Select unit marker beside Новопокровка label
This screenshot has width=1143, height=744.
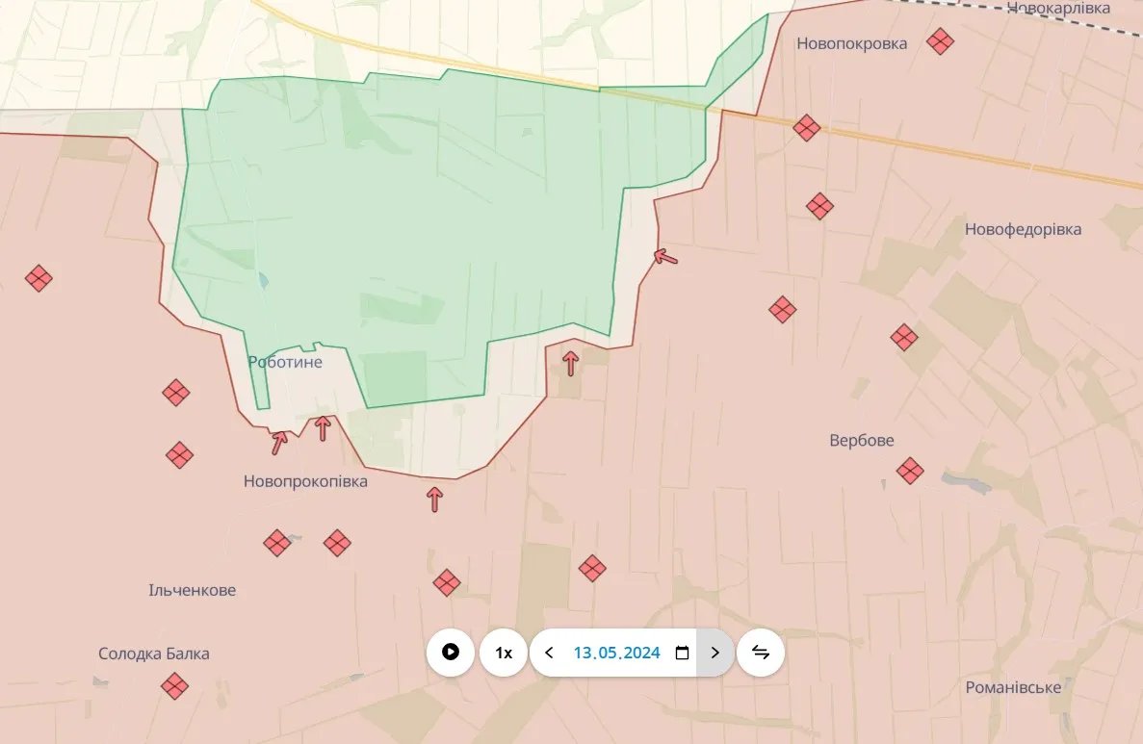(941, 40)
